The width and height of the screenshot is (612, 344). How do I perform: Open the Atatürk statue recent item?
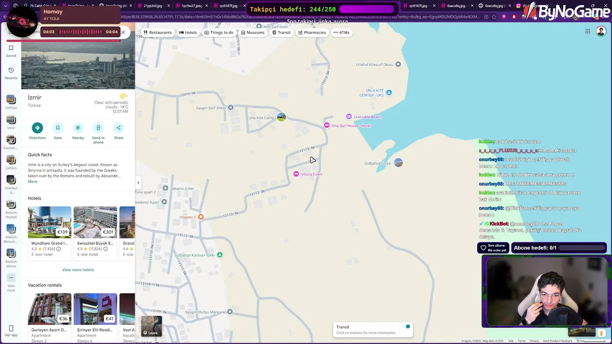click(x=11, y=258)
